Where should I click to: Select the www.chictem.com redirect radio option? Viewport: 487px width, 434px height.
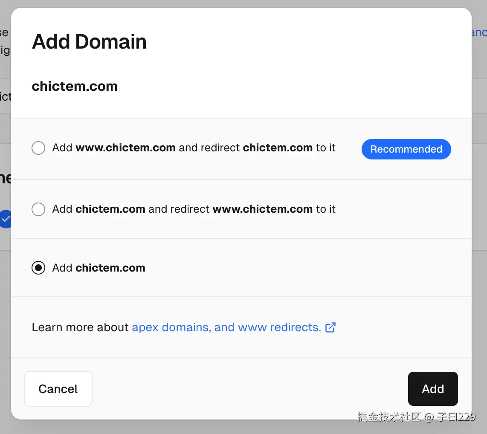pyautogui.click(x=38, y=148)
